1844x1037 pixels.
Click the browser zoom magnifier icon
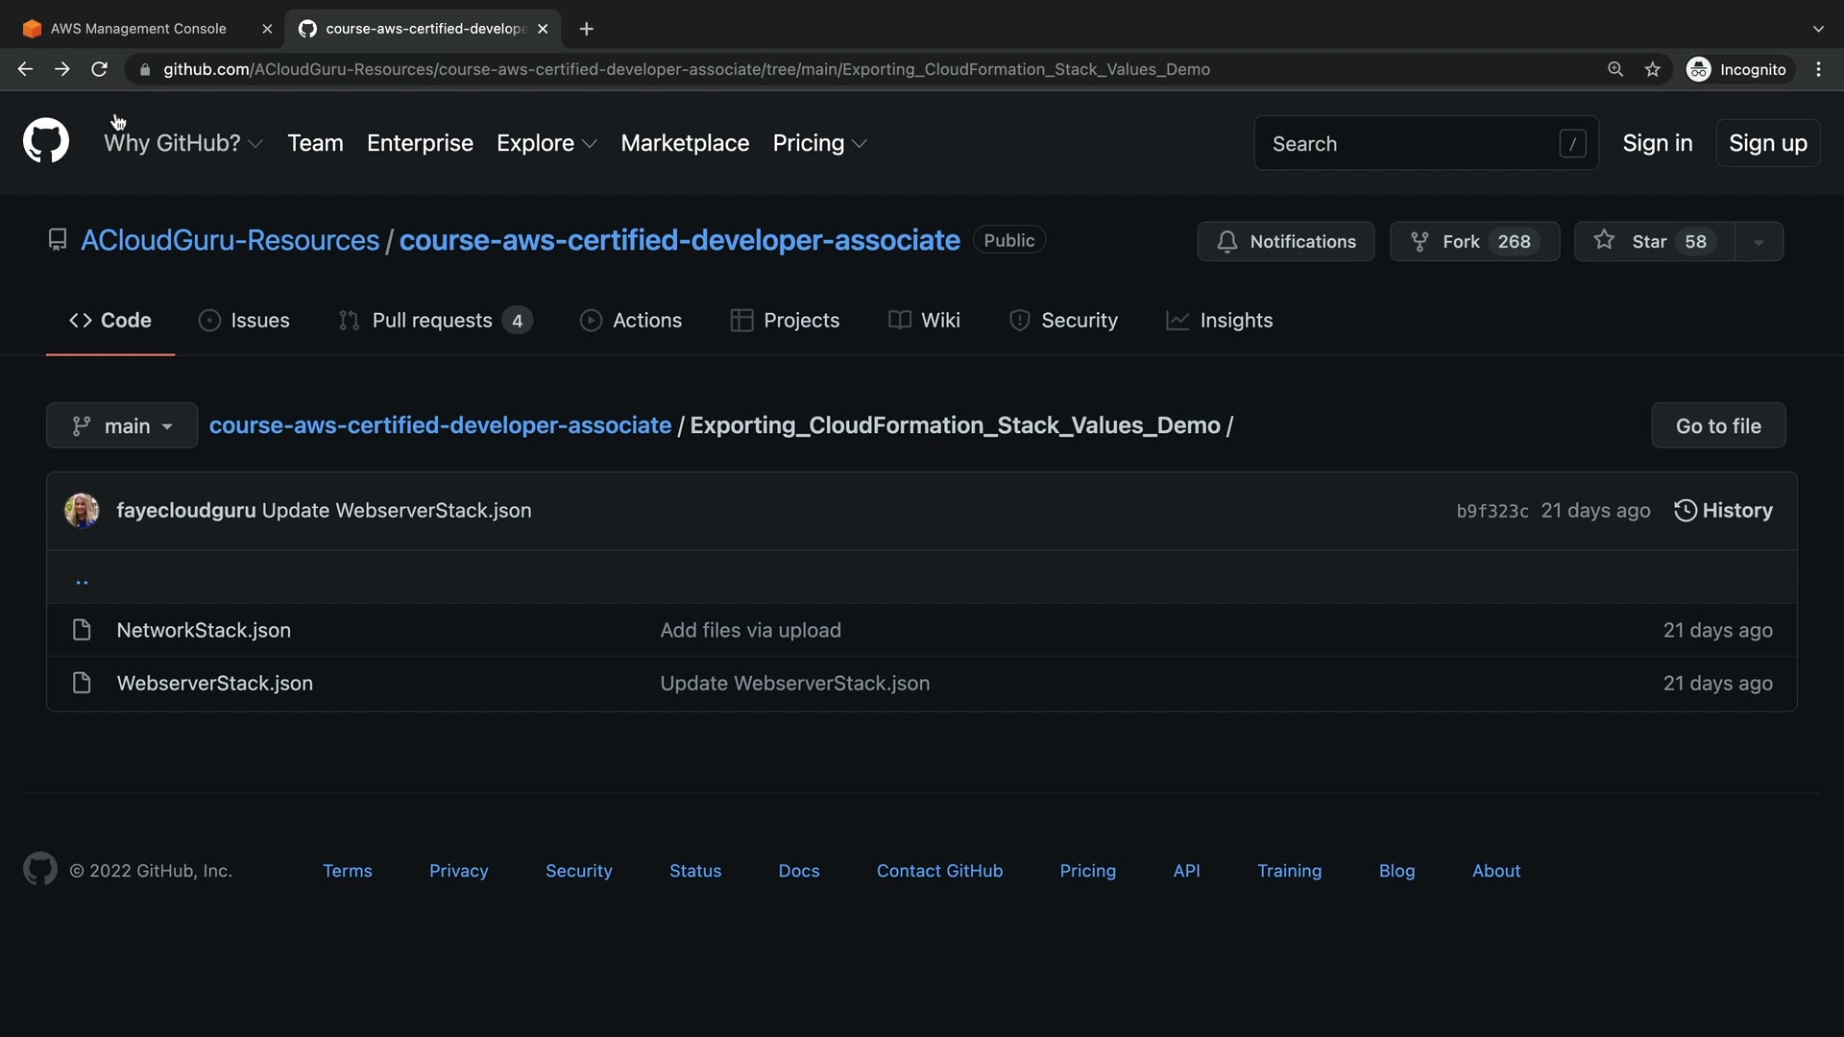click(1615, 69)
